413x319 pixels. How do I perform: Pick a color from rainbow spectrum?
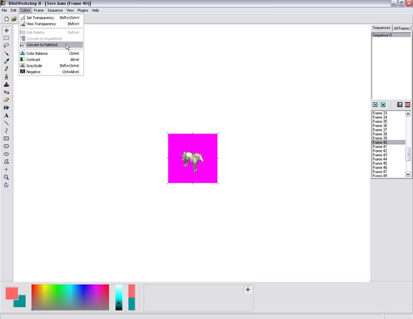point(70,297)
